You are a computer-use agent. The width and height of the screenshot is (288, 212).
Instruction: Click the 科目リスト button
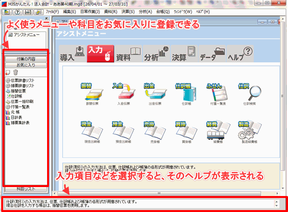[x=26, y=189]
